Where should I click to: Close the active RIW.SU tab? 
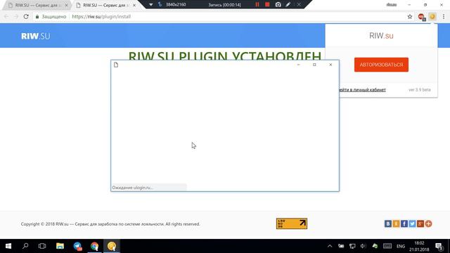(x=134, y=5)
